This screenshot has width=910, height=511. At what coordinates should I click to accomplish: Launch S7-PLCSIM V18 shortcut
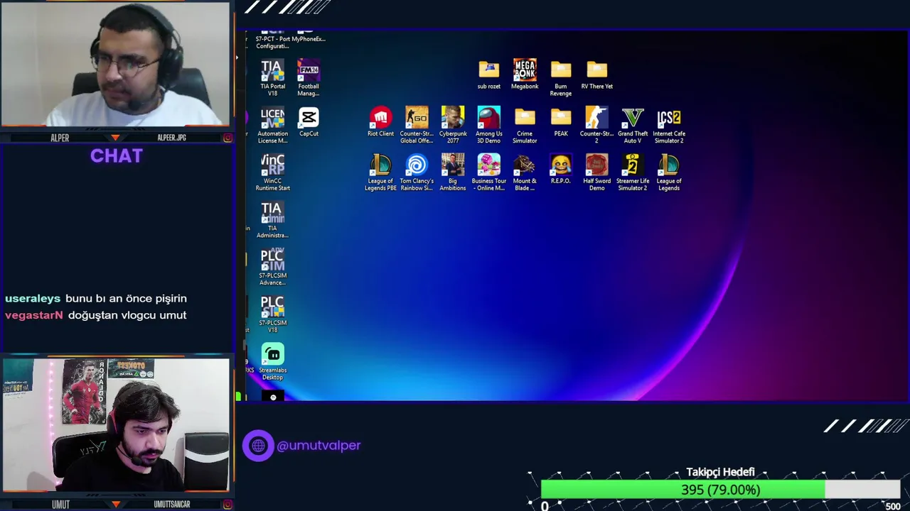[x=272, y=314]
